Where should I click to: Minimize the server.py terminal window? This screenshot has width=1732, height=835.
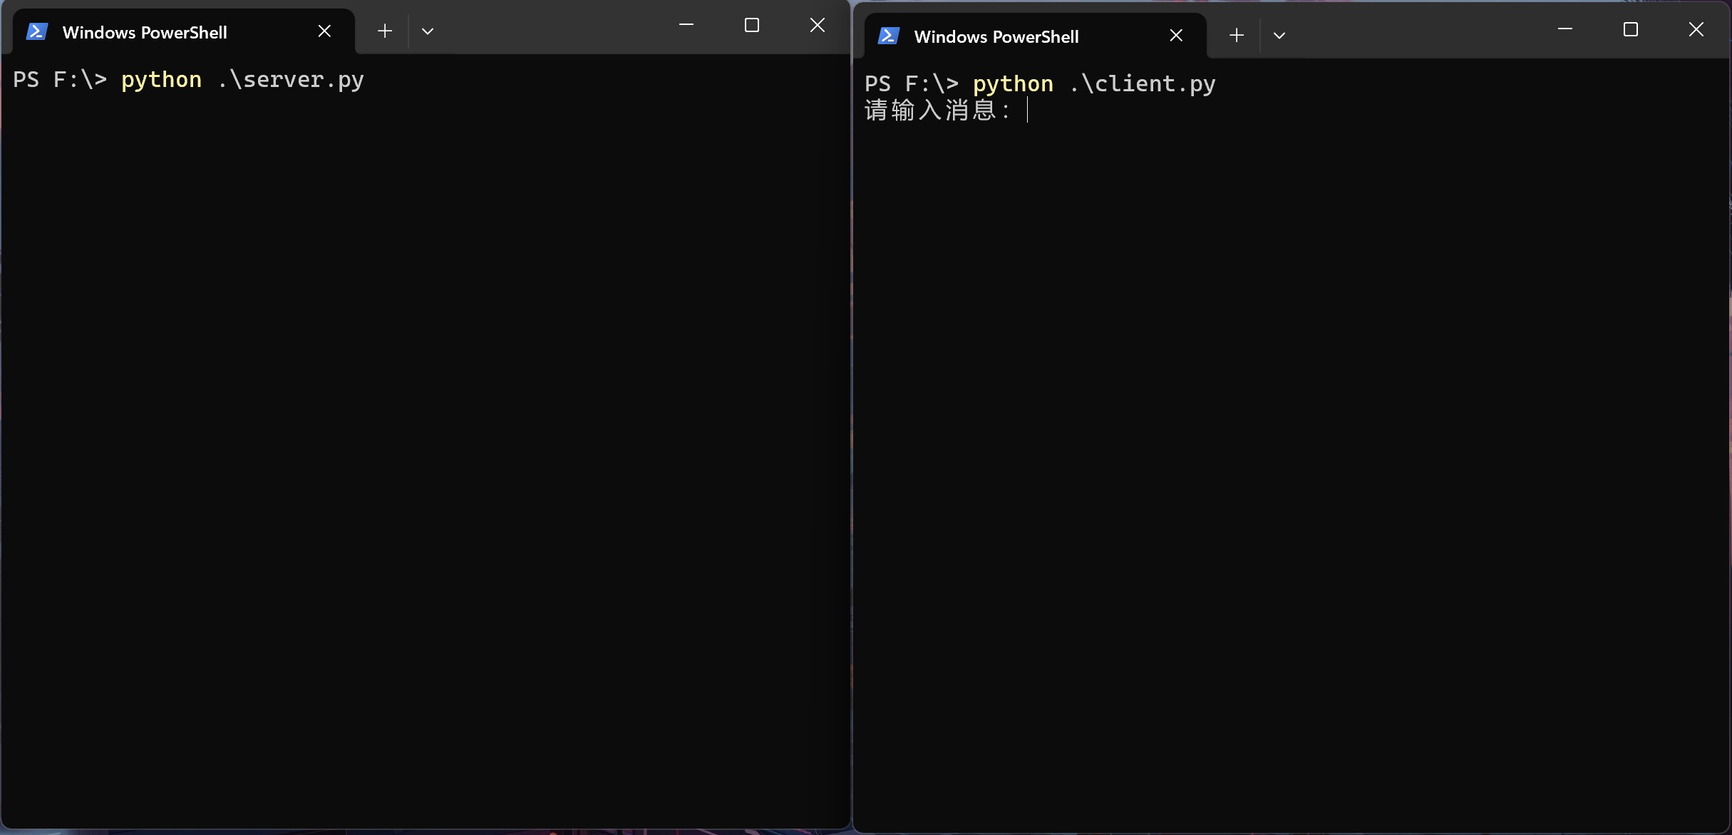(x=686, y=26)
